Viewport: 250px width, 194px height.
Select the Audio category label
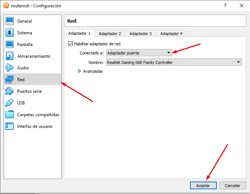click(x=23, y=68)
